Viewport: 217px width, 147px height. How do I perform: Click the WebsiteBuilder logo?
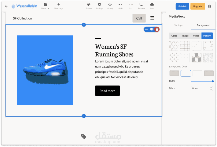coord(24,6)
